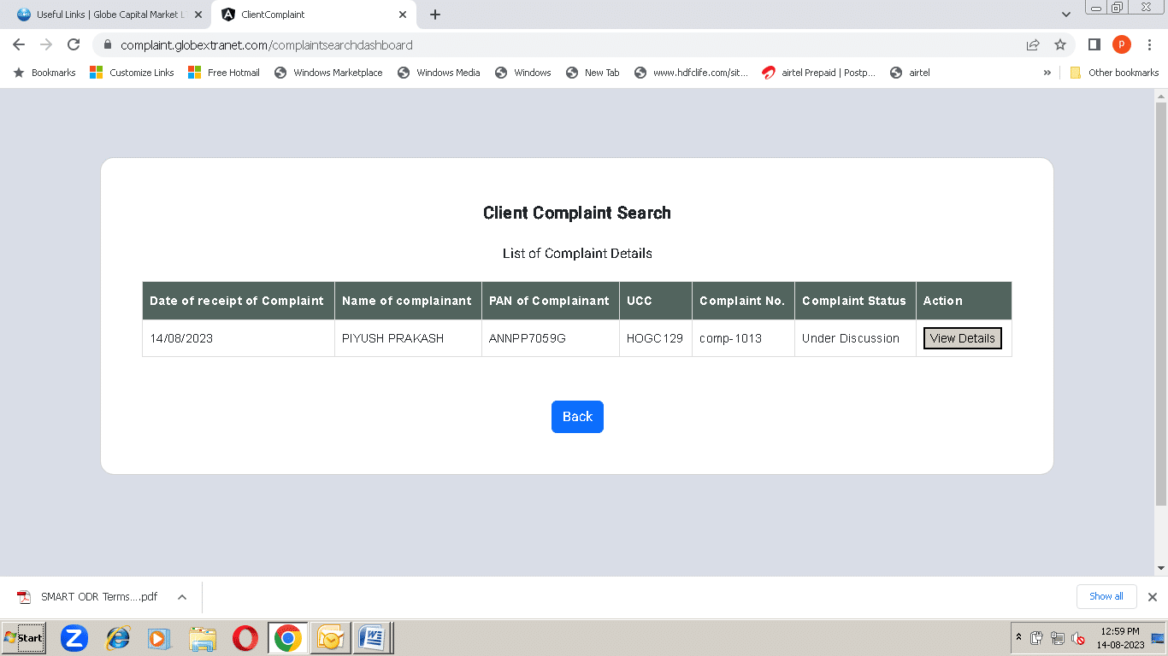
Task: Open the Bookmarks folder in bookmarks bar
Action: pos(44,73)
